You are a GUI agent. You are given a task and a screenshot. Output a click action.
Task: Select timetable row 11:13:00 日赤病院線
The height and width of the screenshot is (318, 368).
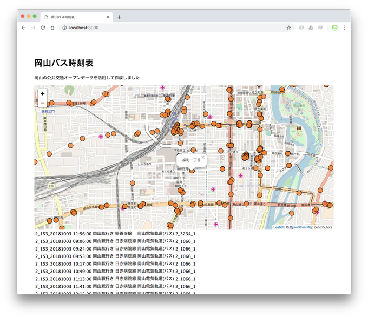point(115,279)
